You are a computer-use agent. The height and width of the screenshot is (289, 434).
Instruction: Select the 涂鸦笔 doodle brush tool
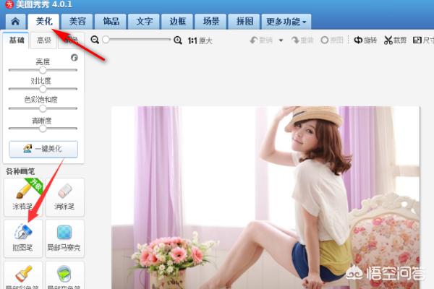tap(23, 197)
